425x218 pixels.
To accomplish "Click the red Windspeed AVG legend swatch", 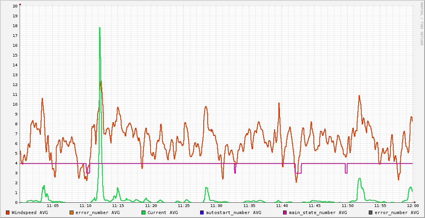I will tap(8, 213).
